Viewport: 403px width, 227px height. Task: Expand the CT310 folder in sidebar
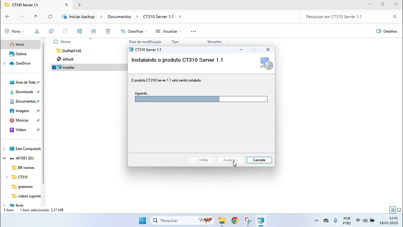pyautogui.click(x=7, y=177)
